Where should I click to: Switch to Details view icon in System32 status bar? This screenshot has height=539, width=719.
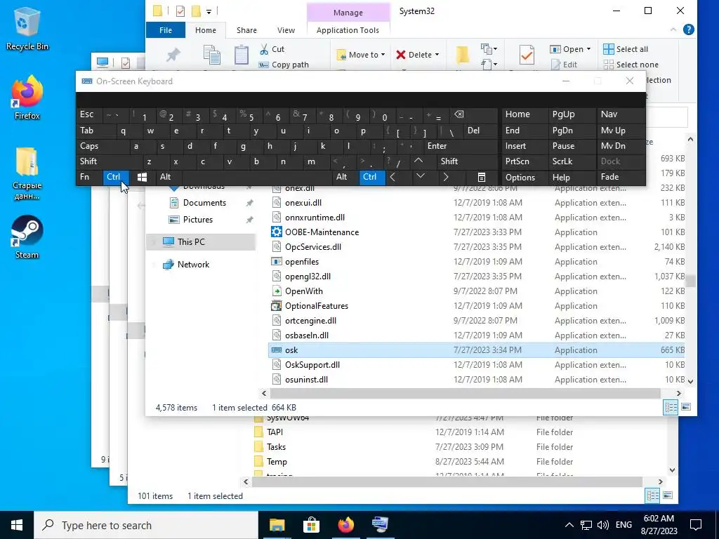point(671,407)
